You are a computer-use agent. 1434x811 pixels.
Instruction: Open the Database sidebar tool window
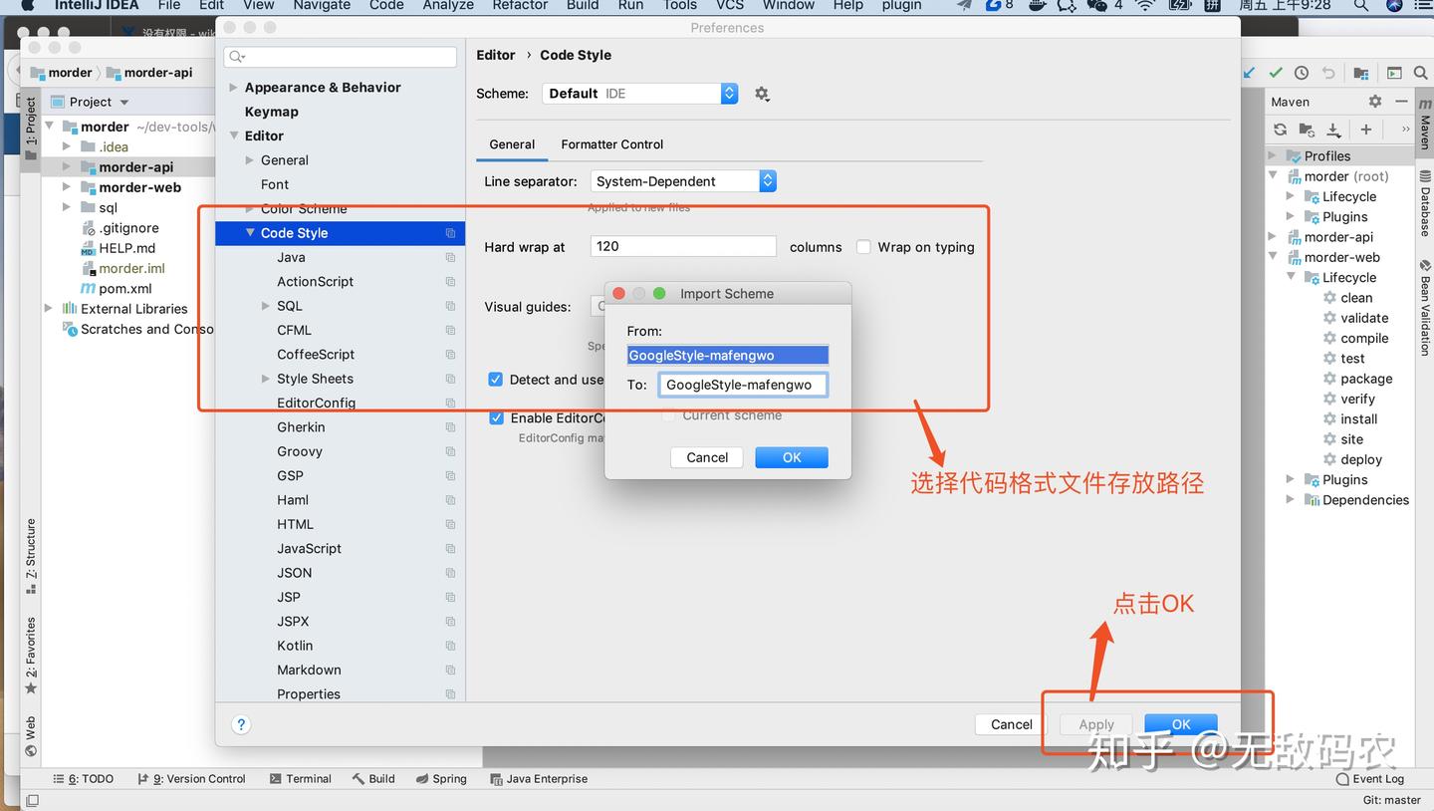pyautogui.click(x=1425, y=204)
